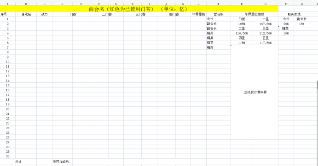Click the 20% cell under 会长

286,24
